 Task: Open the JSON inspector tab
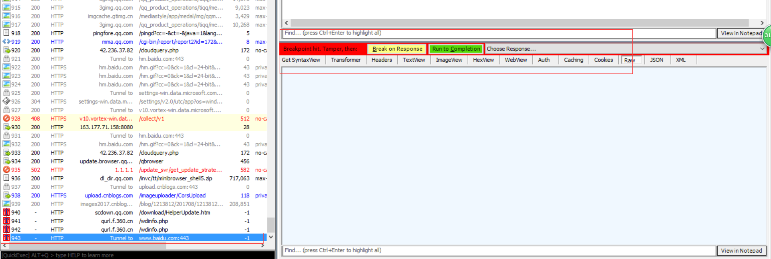[x=656, y=60]
